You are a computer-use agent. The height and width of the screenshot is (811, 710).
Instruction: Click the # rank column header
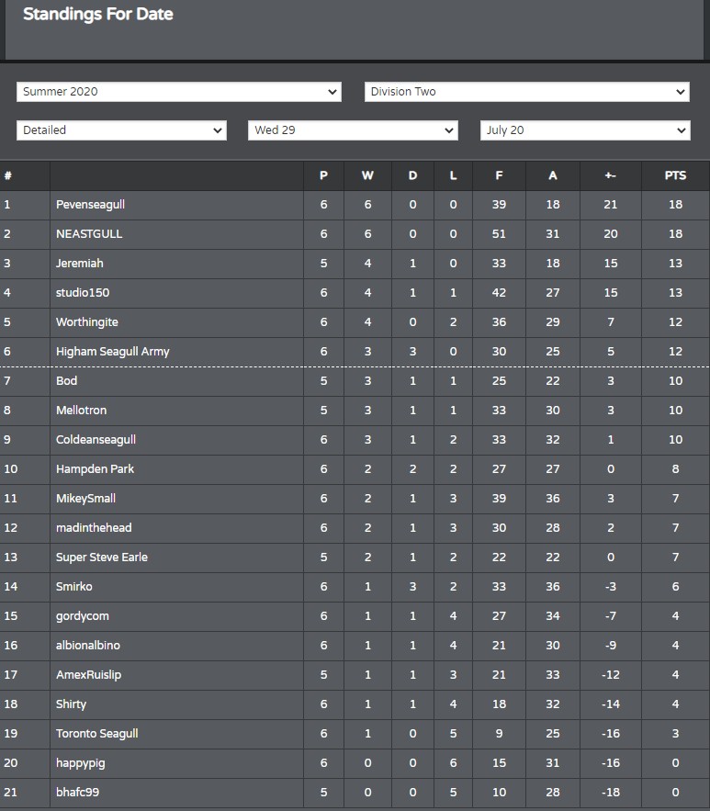pos(7,175)
